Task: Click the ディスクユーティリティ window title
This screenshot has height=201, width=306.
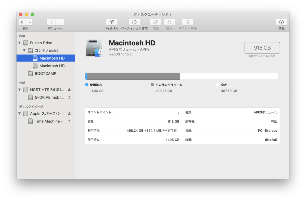Action: pos(153,15)
